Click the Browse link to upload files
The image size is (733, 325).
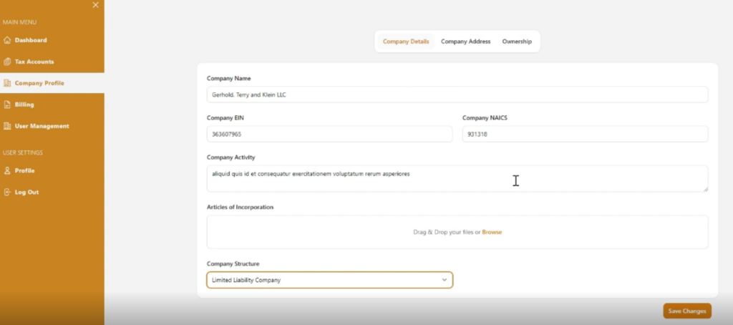point(492,232)
